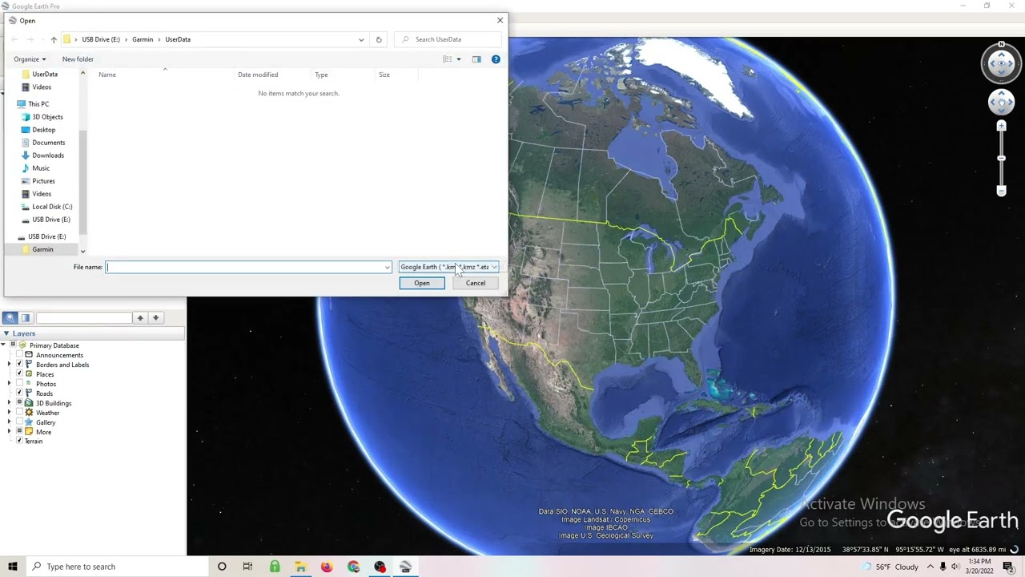Click the Weather sun icon in Layers
The width and height of the screenshot is (1025, 577).
[x=29, y=413]
